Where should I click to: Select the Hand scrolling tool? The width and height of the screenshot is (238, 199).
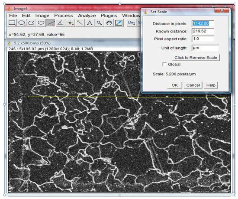coord(109,23)
